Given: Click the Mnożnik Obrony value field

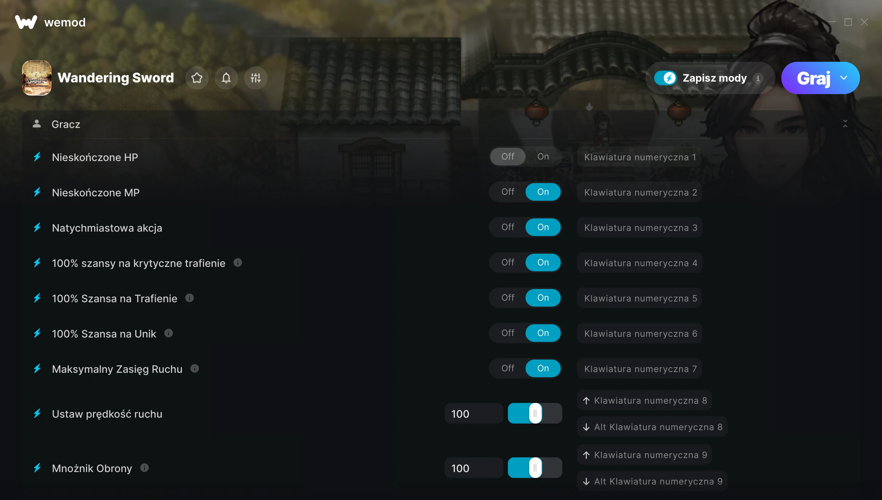Looking at the screenshot, I should (x=474, y=468).
